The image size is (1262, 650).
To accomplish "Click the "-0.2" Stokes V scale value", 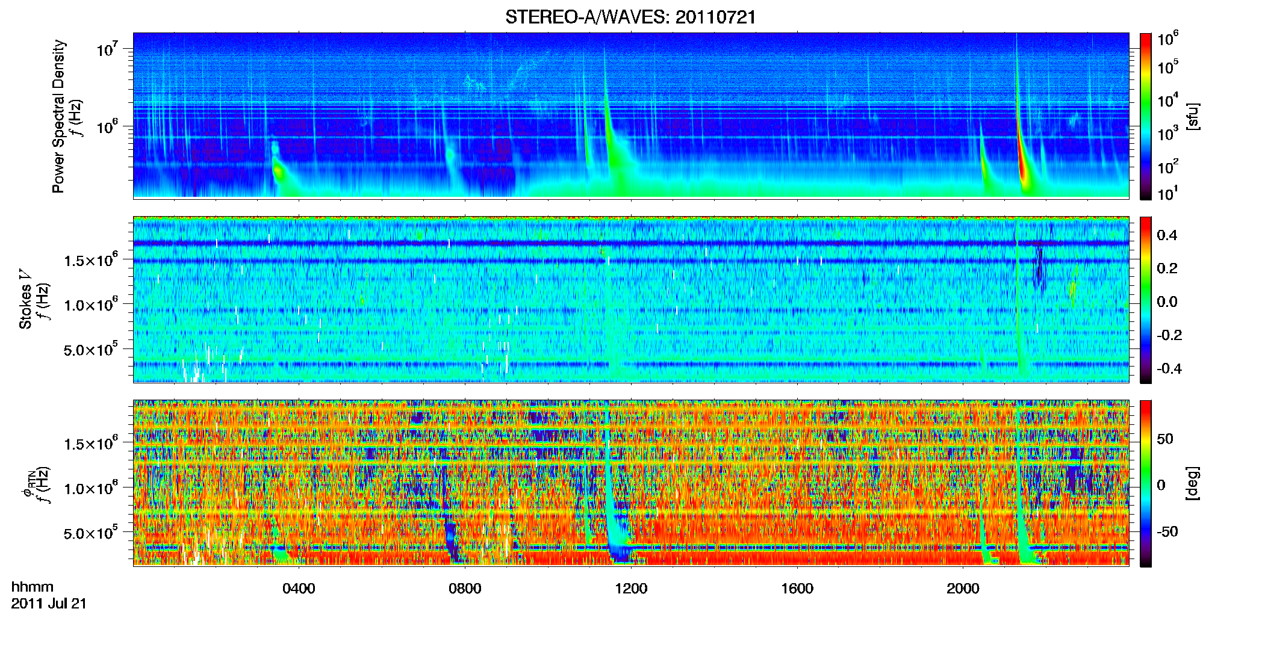I will (x=1169, y=335).
